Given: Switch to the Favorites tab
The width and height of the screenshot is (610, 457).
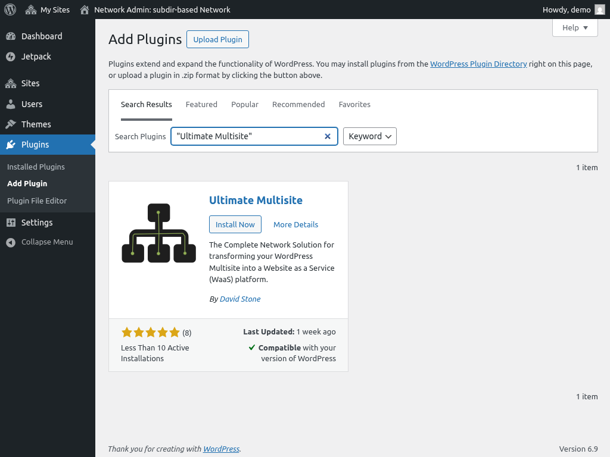Looking at the screenshot, I should click(354, 105).
